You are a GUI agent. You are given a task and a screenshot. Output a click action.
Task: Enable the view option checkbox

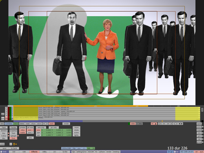point(203,133)
